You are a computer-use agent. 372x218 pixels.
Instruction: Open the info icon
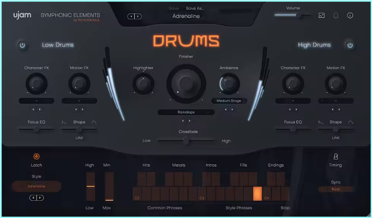(350, 15)
